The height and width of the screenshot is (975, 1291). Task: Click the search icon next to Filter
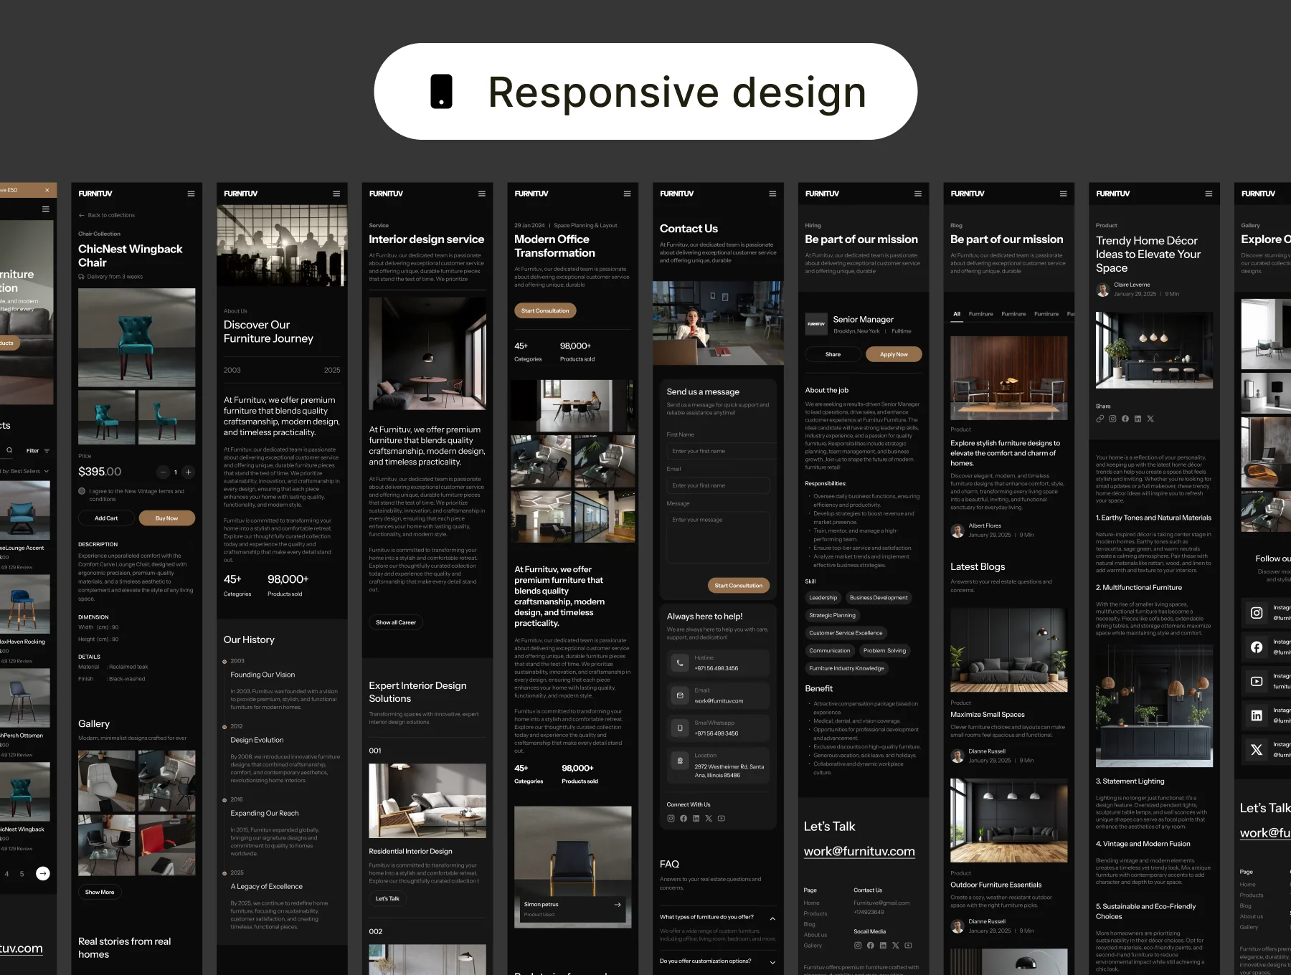pos(9,450)
